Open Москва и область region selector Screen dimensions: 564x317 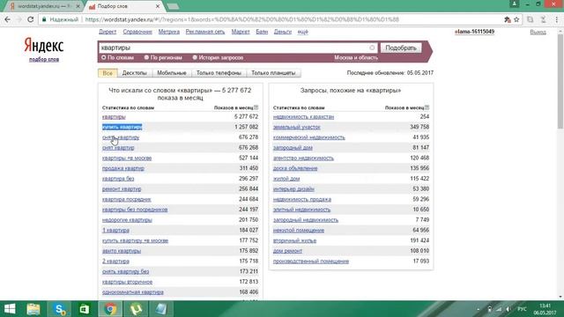point(356,57)
